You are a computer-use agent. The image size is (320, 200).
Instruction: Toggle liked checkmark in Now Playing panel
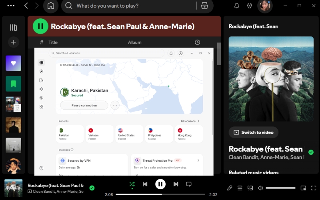(311, 152)
